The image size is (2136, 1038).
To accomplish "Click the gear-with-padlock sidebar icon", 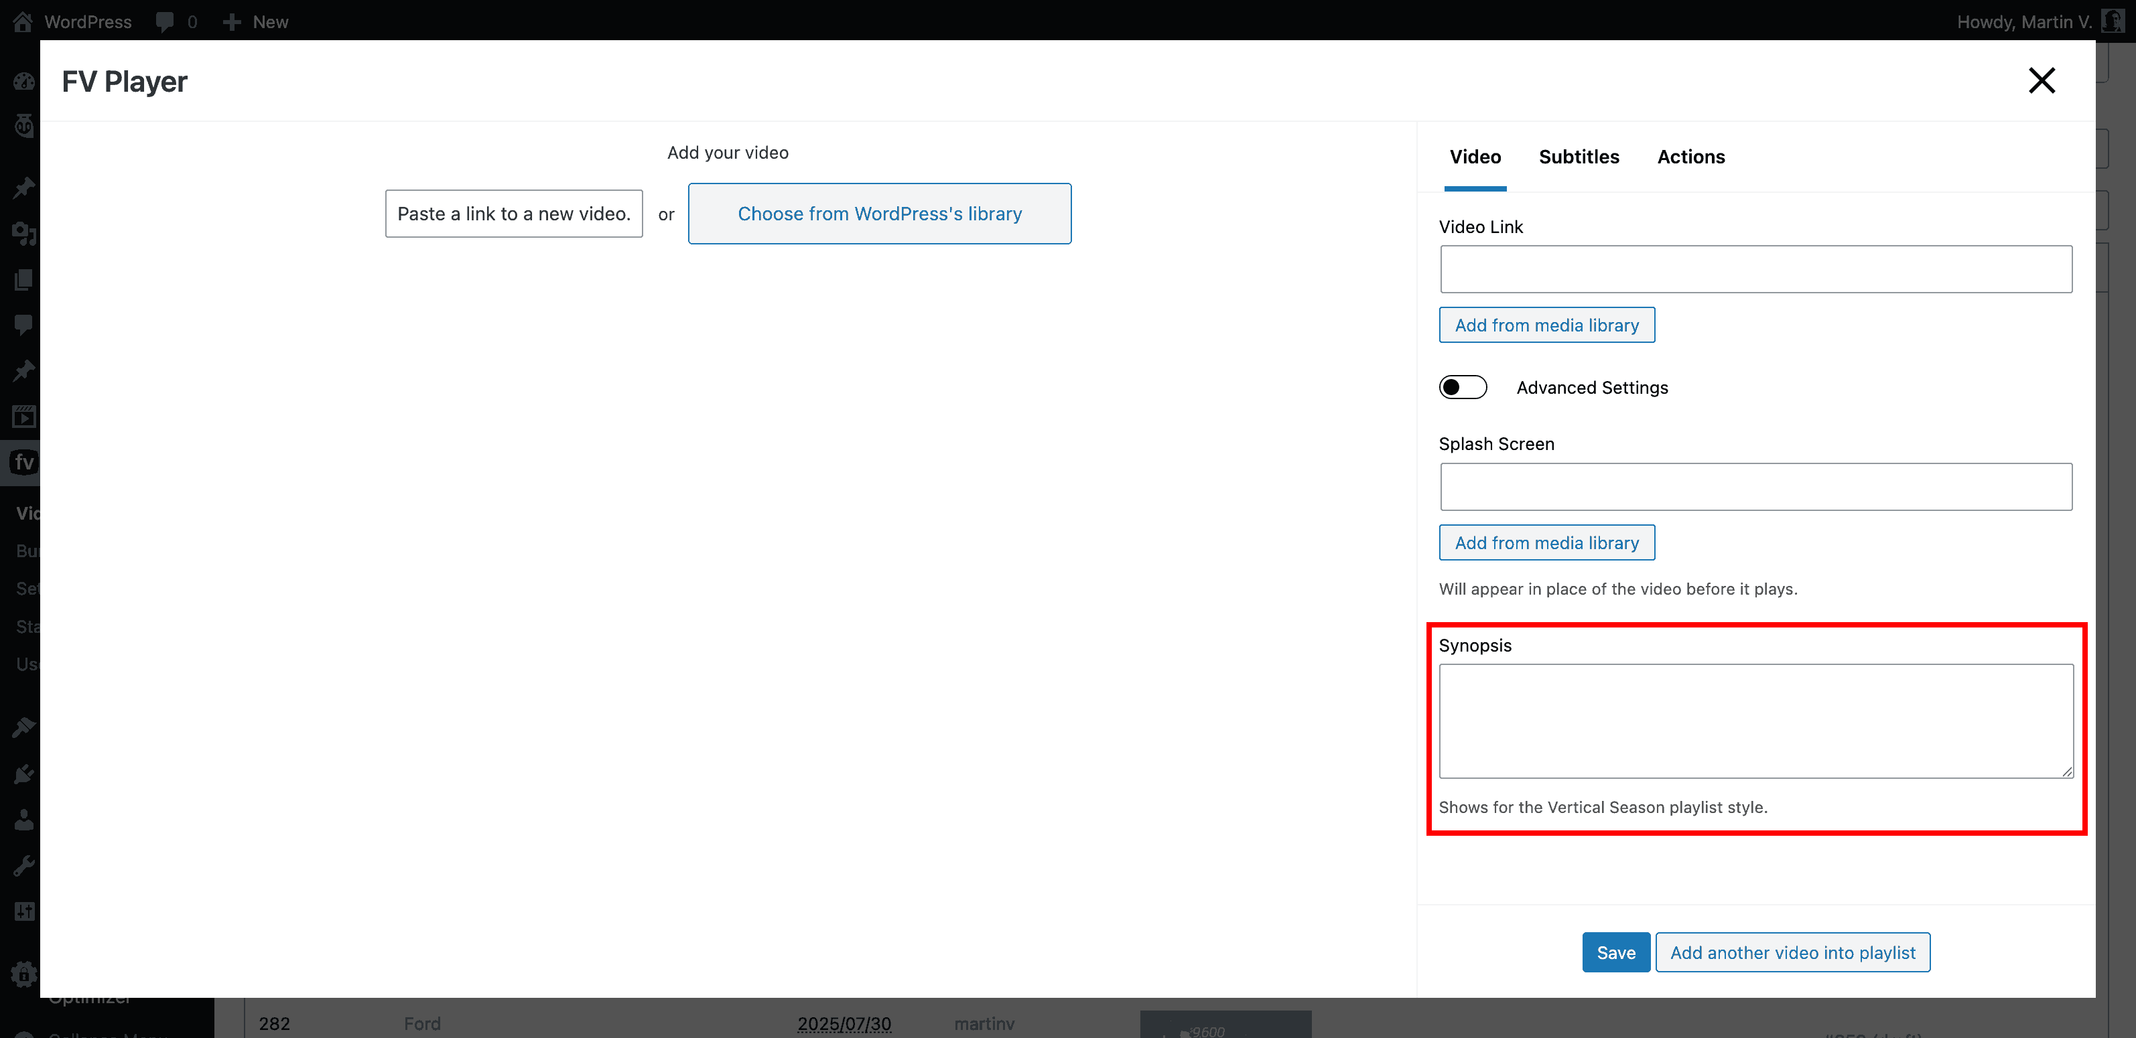I will (24, 973).
